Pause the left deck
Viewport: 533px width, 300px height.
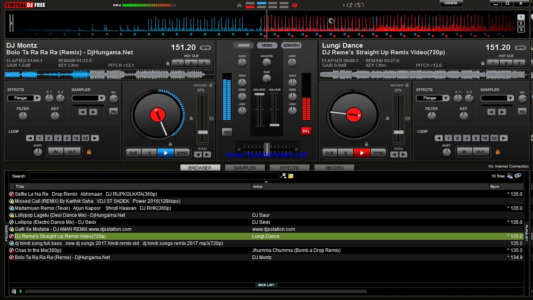click(x=149, y=153)
